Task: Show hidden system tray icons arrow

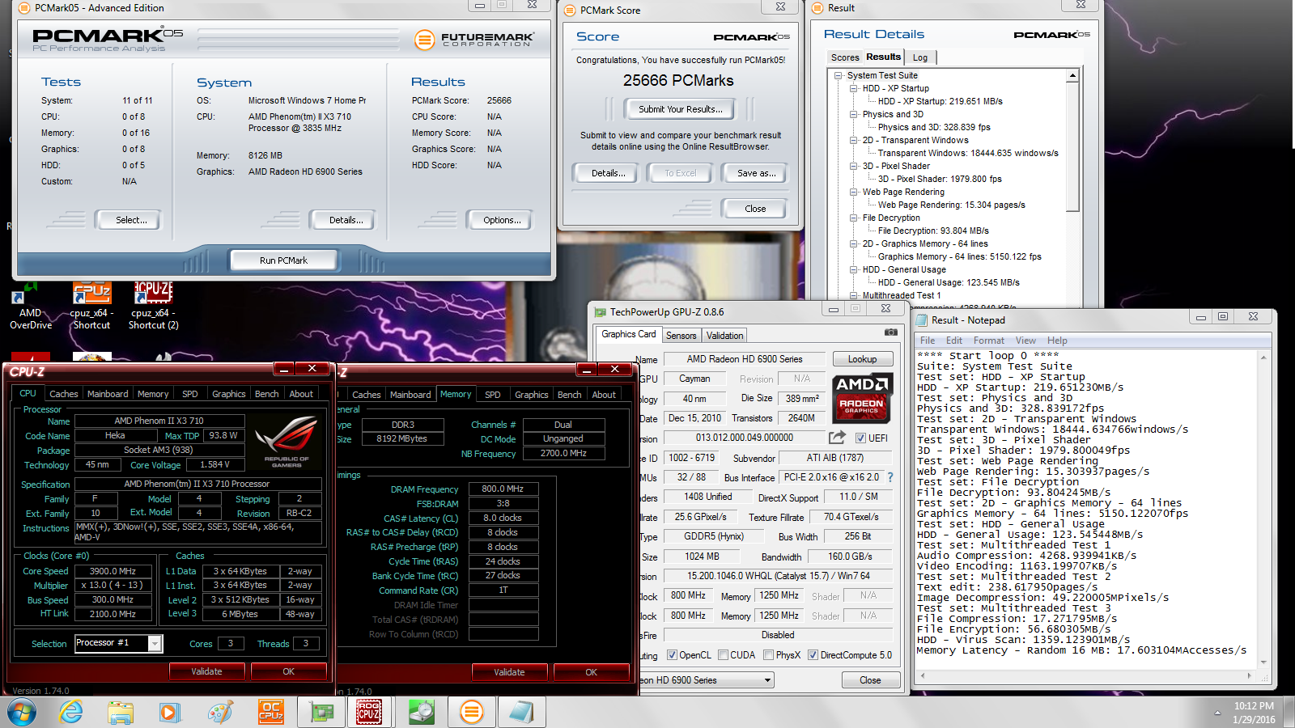Action: (1217, 713)
